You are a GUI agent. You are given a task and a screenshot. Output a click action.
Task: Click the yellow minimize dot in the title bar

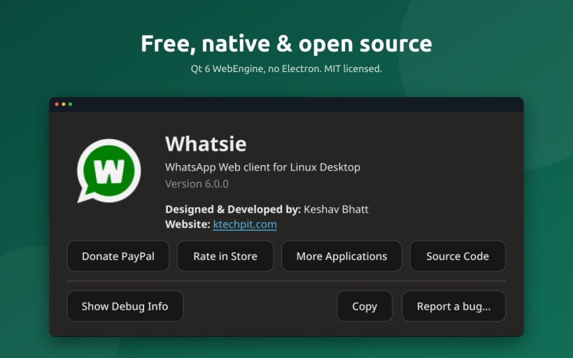(x=64, y=104)
